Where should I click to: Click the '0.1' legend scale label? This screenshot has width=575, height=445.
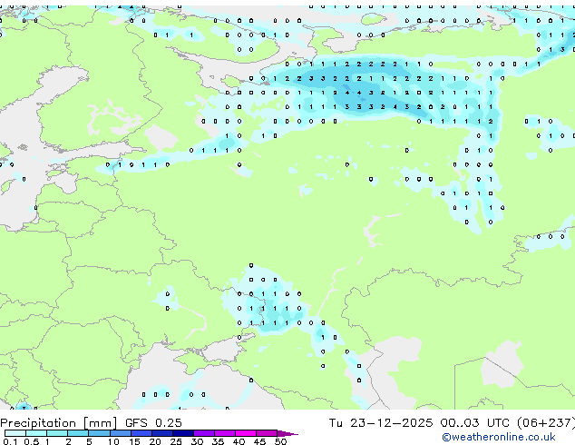coord(10,441)
